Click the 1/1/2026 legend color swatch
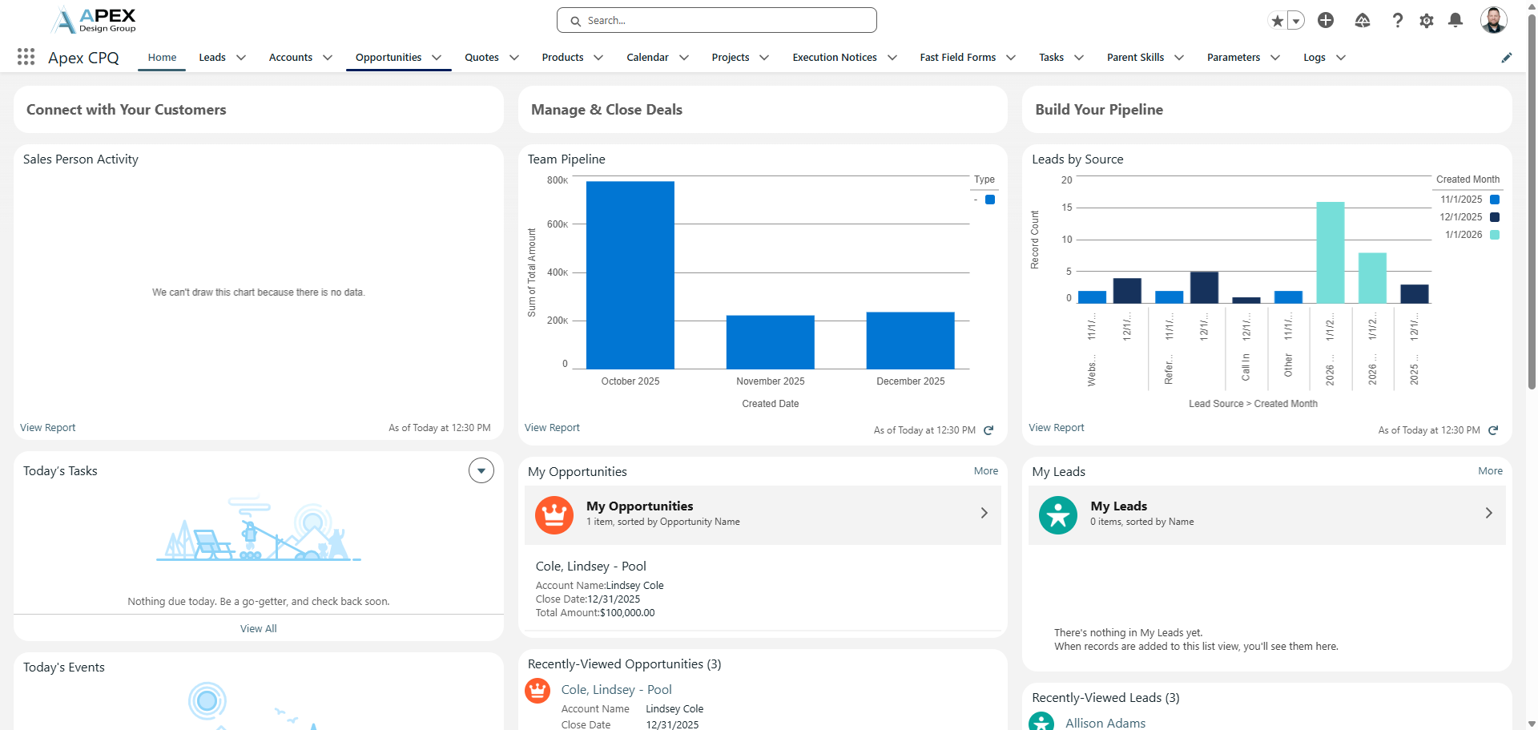Screen dimensions: 1538x730 pyautogui.click(x=1494, y=235)
